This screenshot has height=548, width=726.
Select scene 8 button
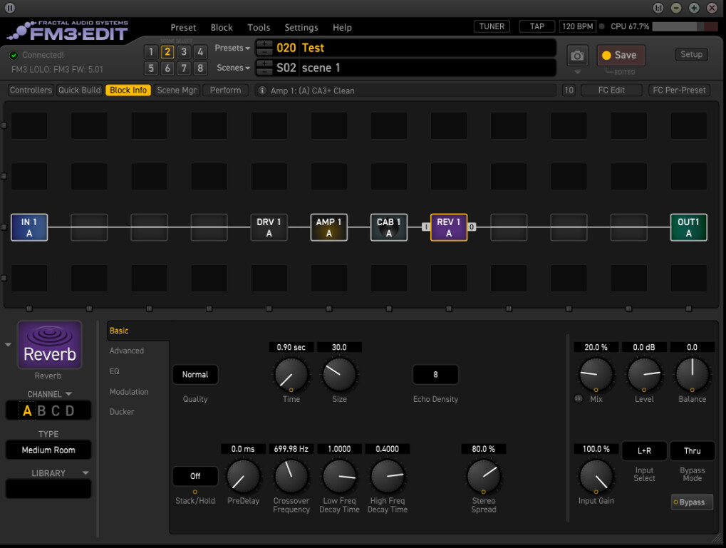tap(200, 68)
